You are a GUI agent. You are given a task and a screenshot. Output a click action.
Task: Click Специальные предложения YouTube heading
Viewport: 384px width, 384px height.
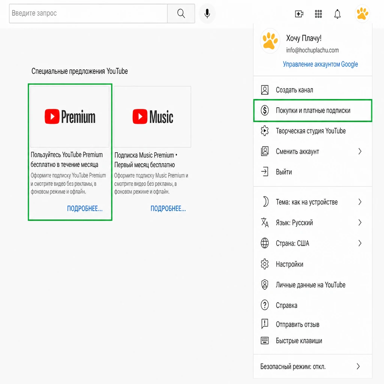click(79, 71)
